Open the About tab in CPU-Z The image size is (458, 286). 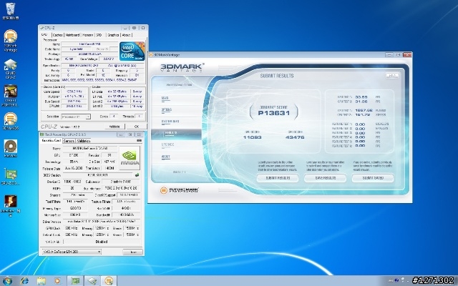point(126,35)
